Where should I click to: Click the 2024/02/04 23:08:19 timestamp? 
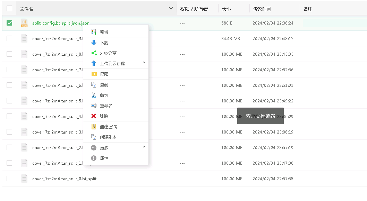(273, 132)
